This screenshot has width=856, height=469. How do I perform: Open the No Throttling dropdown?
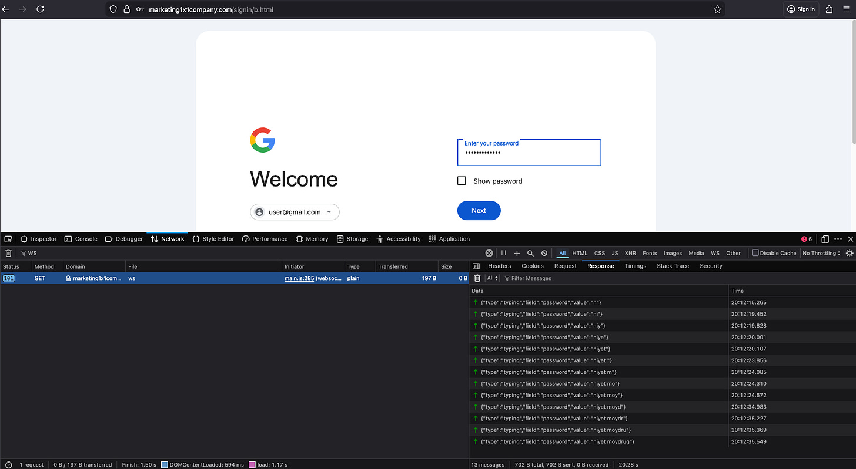click(x=822, y=253)
